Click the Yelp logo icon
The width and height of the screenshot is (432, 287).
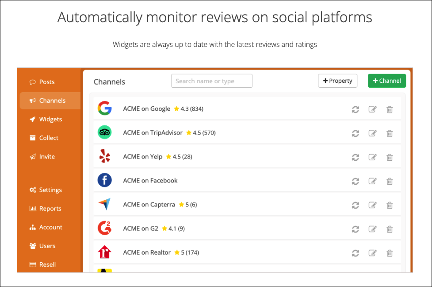104,156
